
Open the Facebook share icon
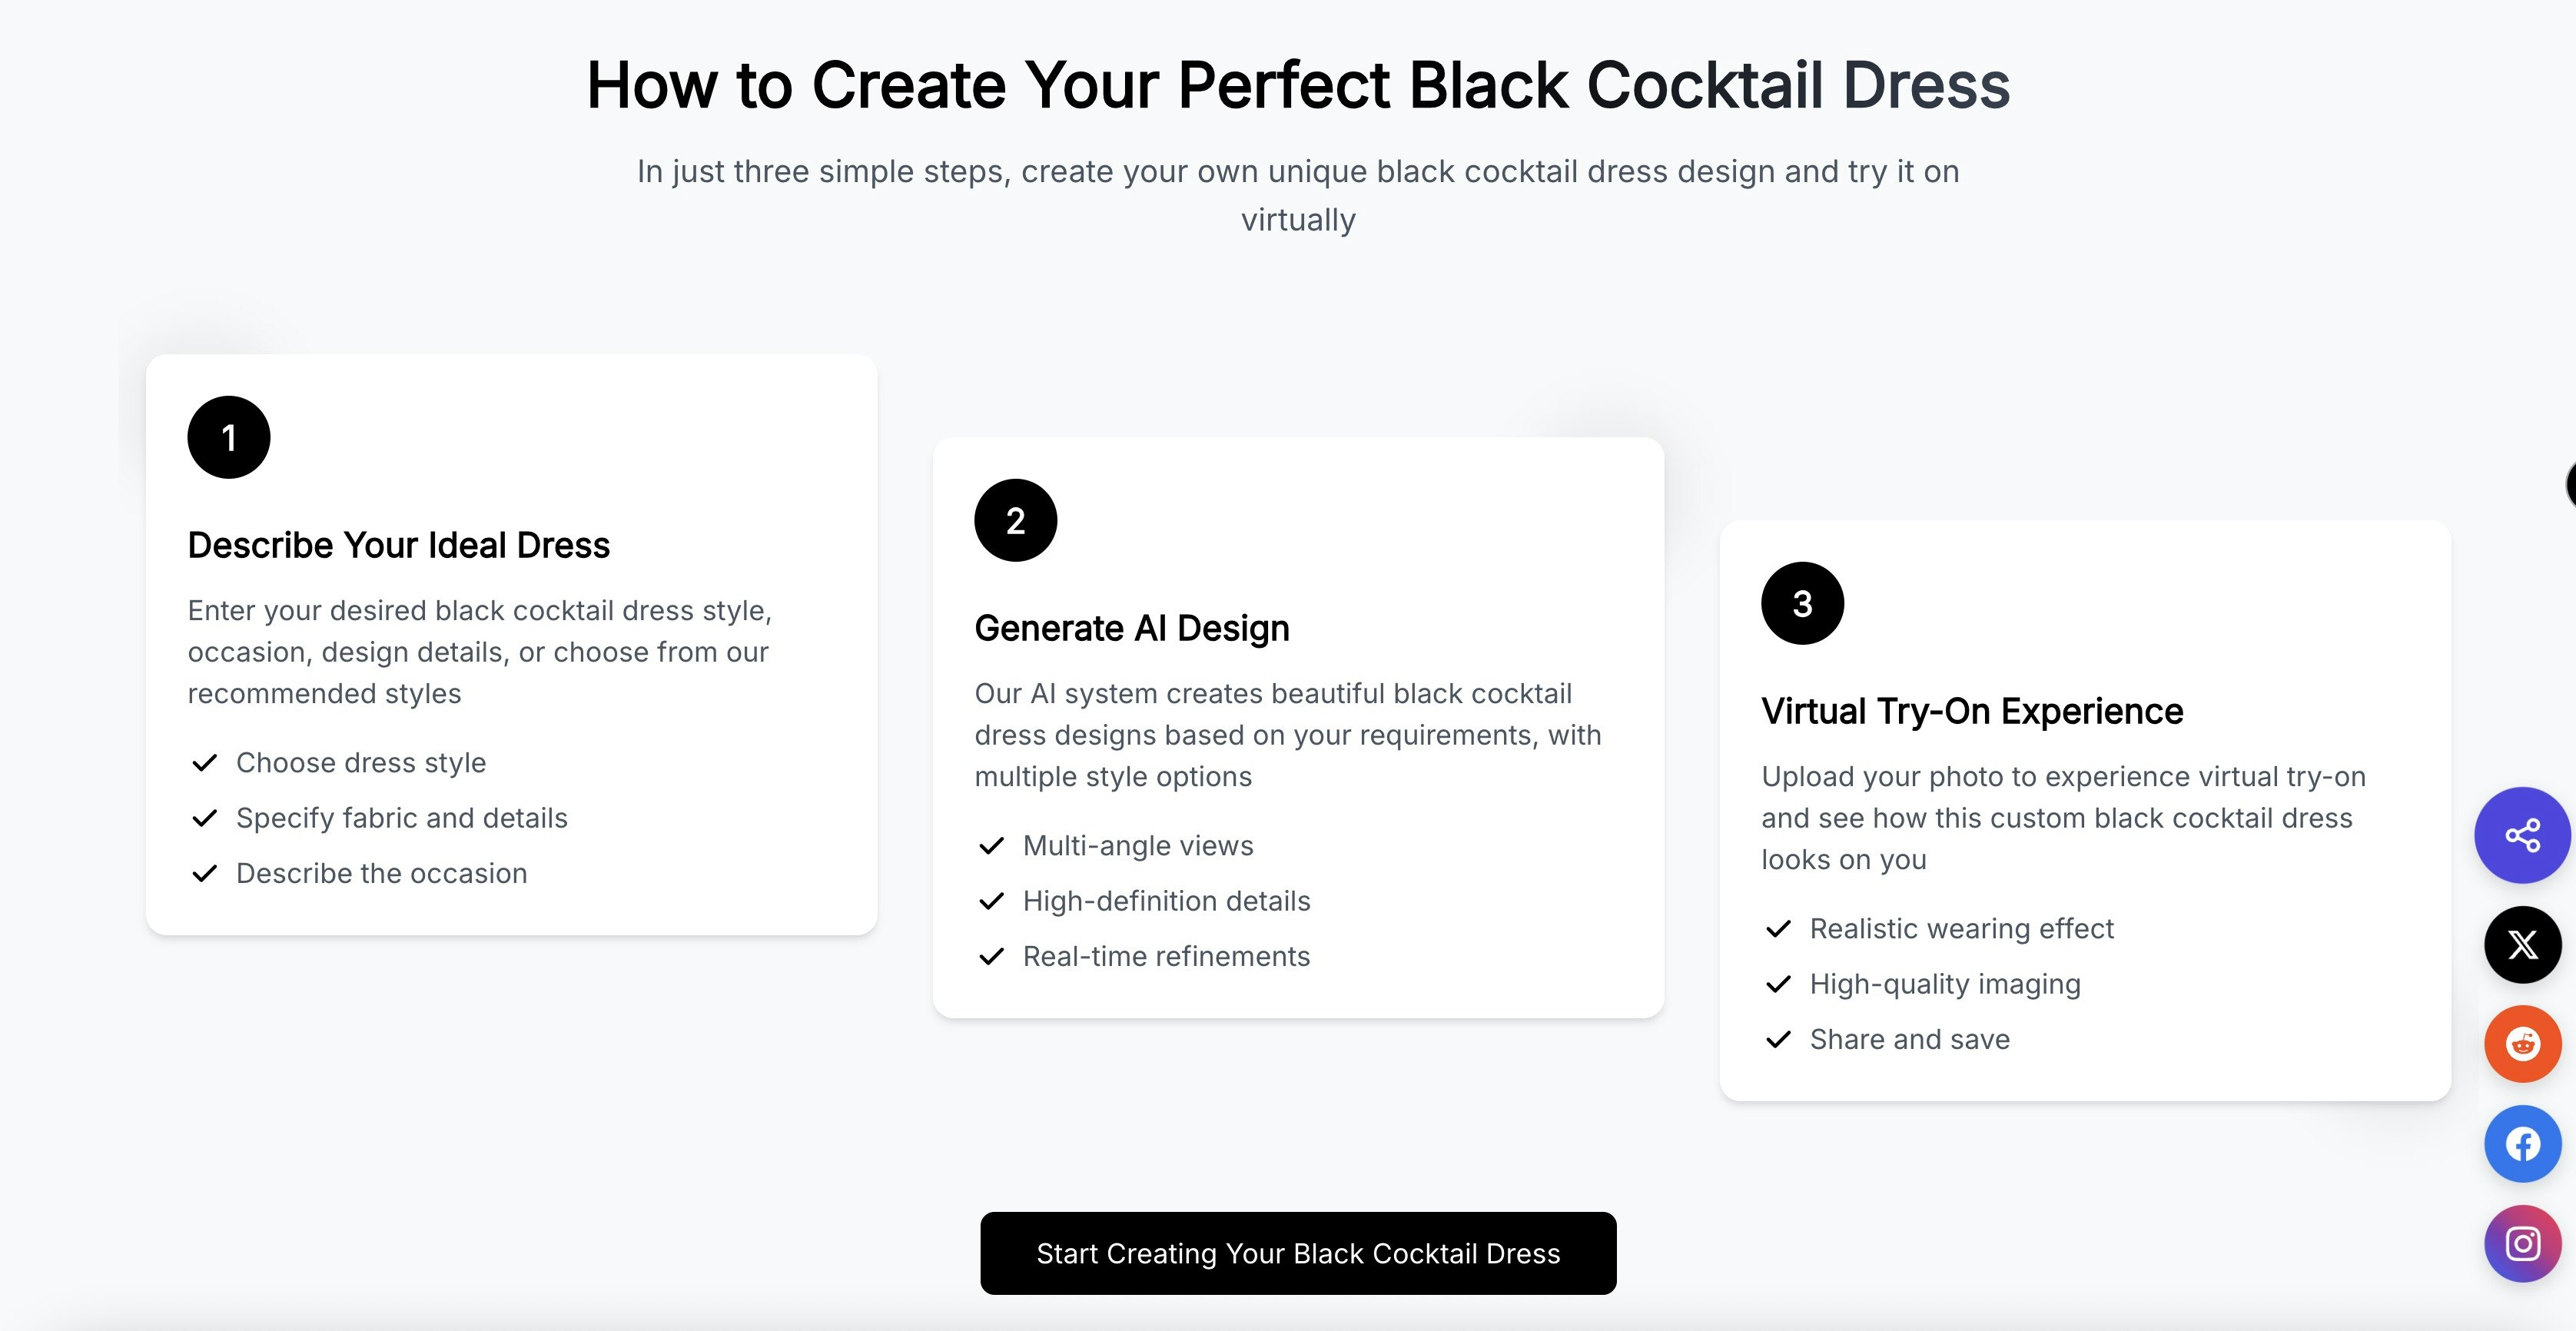[2522, 1144]
